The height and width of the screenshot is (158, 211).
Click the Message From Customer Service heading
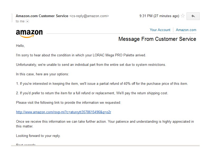(157, 39)
